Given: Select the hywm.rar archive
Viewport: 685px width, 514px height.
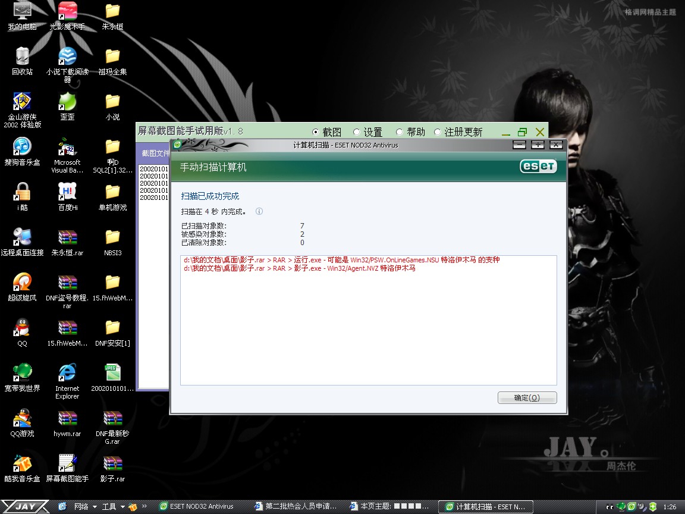Looking at the screenshot, I should [x=67, y=423].
